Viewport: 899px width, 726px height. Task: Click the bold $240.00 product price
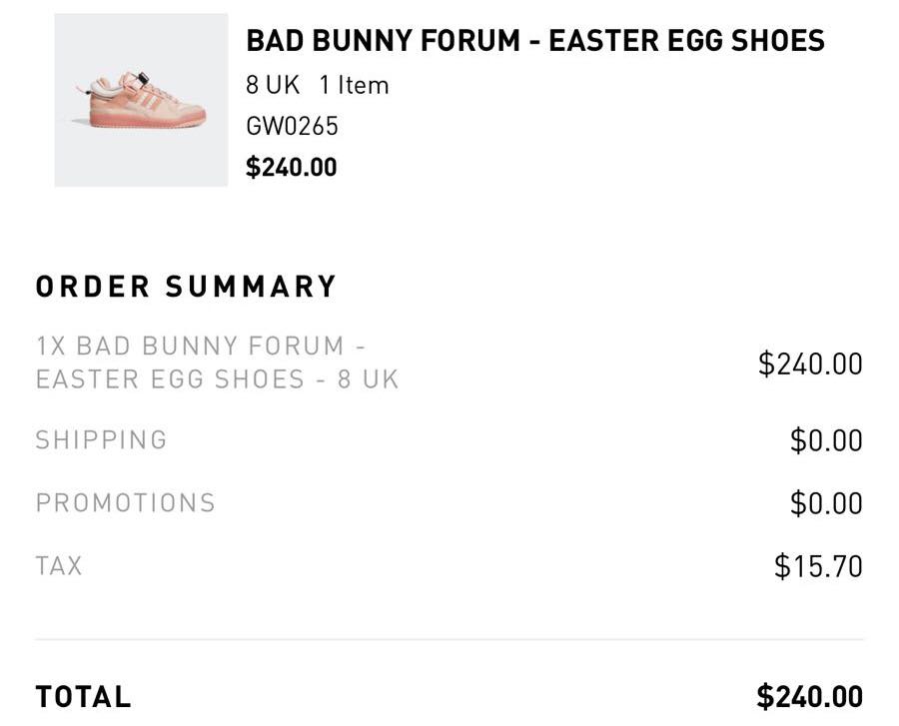pos(292,168)
